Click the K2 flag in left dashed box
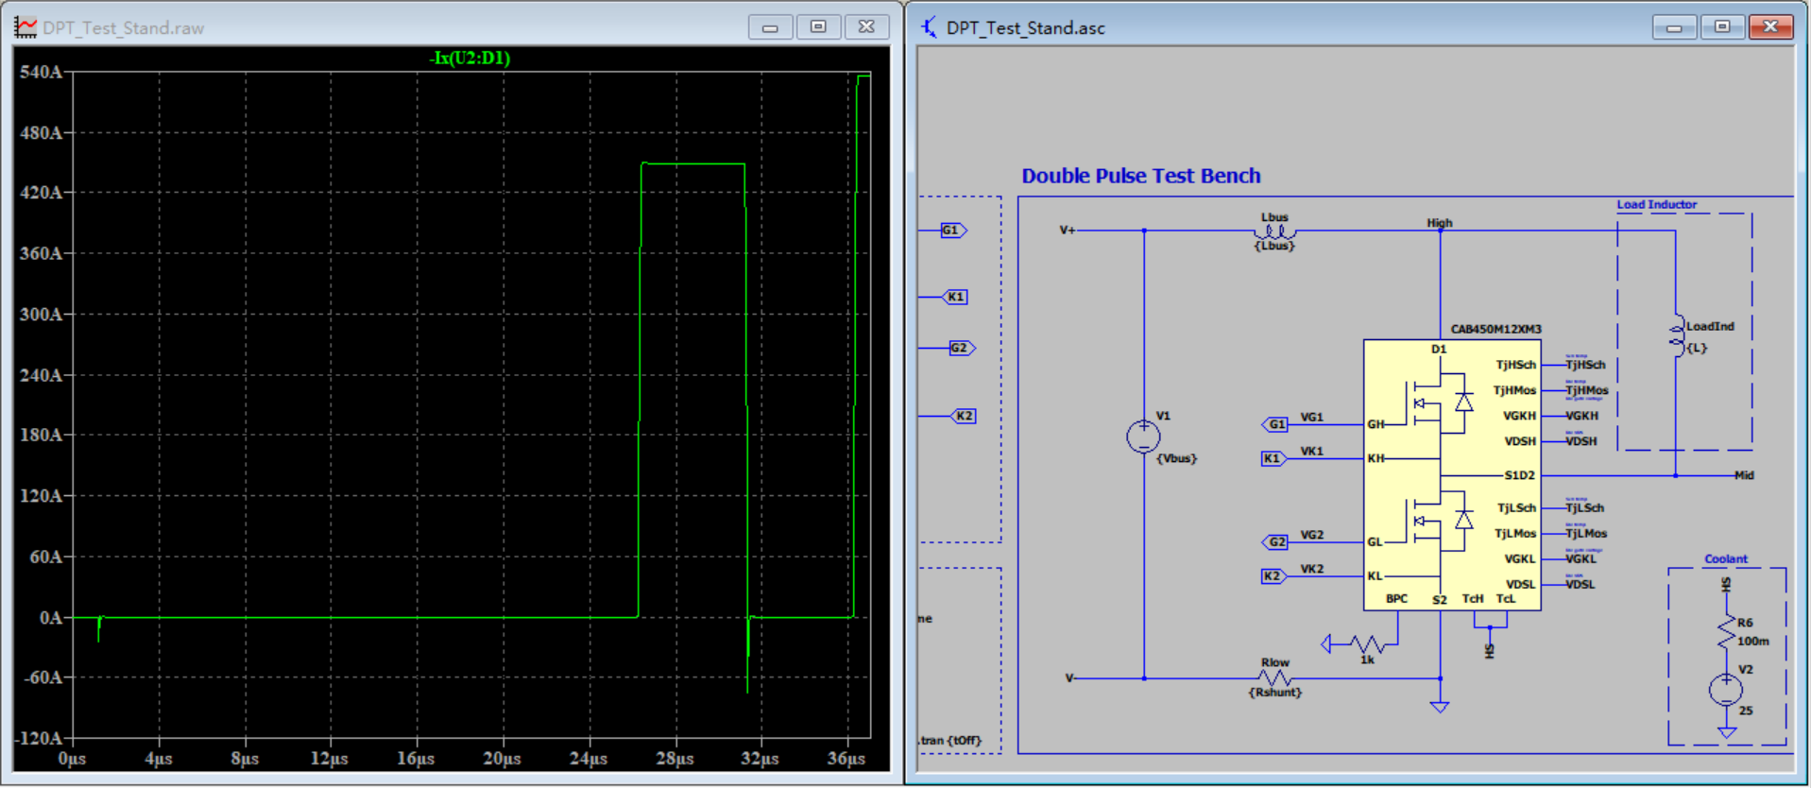This screenshot has height=788, width=1811. (963, 416)
